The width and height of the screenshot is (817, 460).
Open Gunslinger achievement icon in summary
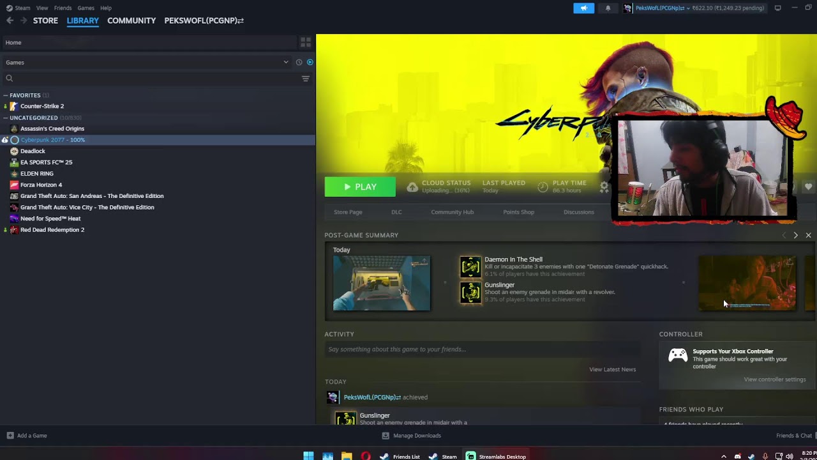(x=470, y=292)
